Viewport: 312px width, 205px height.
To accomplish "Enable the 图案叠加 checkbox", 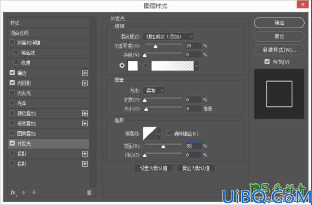I will [x=12, y=133].
